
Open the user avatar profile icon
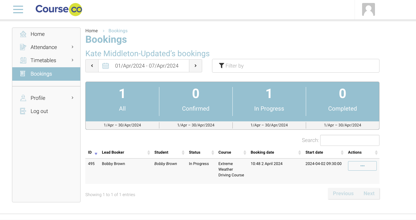(x=368, y=10)
